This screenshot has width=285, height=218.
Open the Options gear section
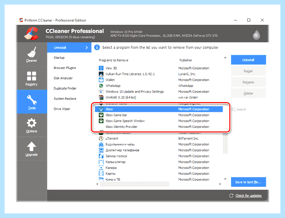pyautogui.click(x=32, y=126)
